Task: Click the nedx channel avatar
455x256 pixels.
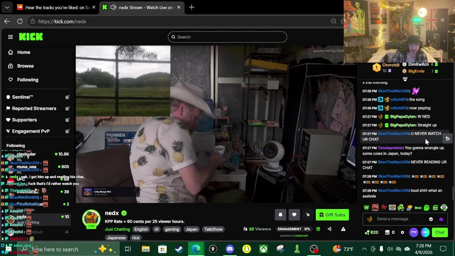Action: click(x=91, y=219)
